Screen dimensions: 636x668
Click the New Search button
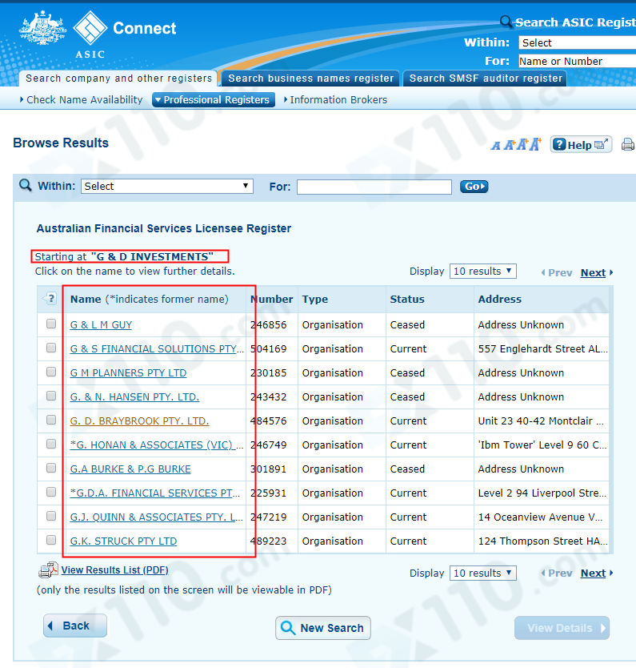[x=323, y=628]
